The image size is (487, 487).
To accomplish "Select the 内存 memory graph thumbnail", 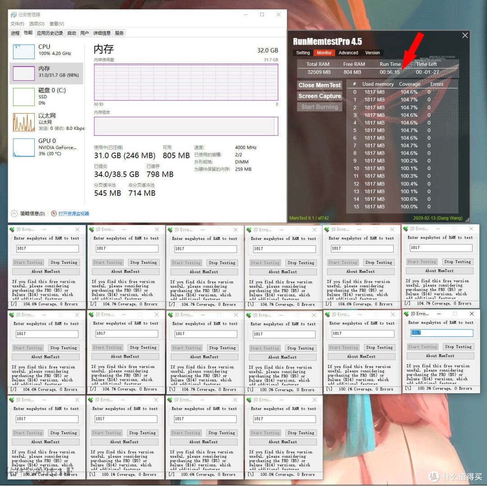I will pyautogui.click(x=23, y=73).
